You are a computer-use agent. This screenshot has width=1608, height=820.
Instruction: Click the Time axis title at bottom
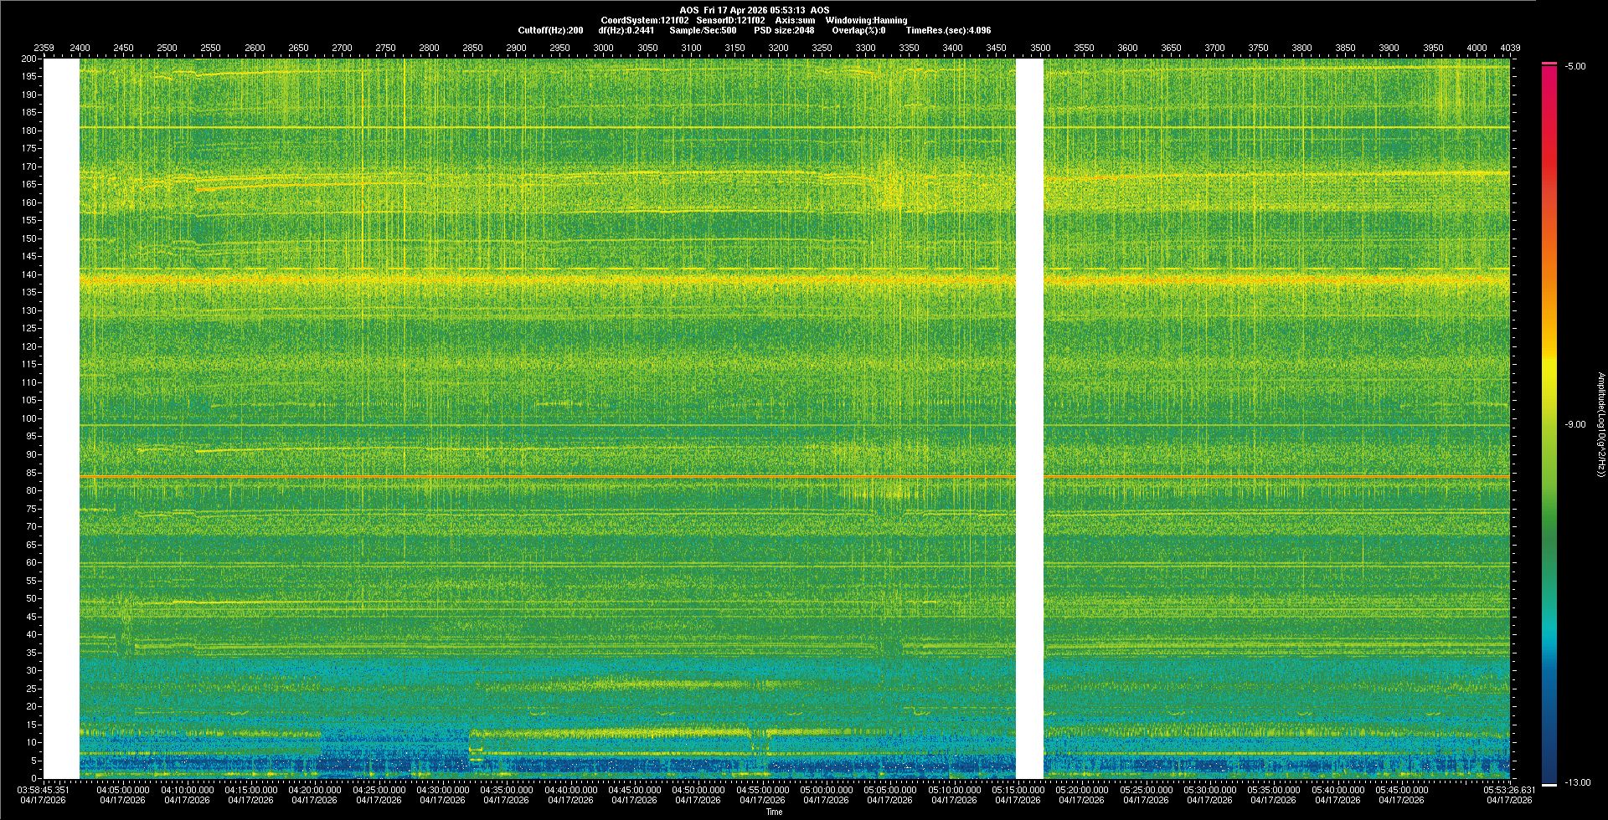click(x=774, y=812)
